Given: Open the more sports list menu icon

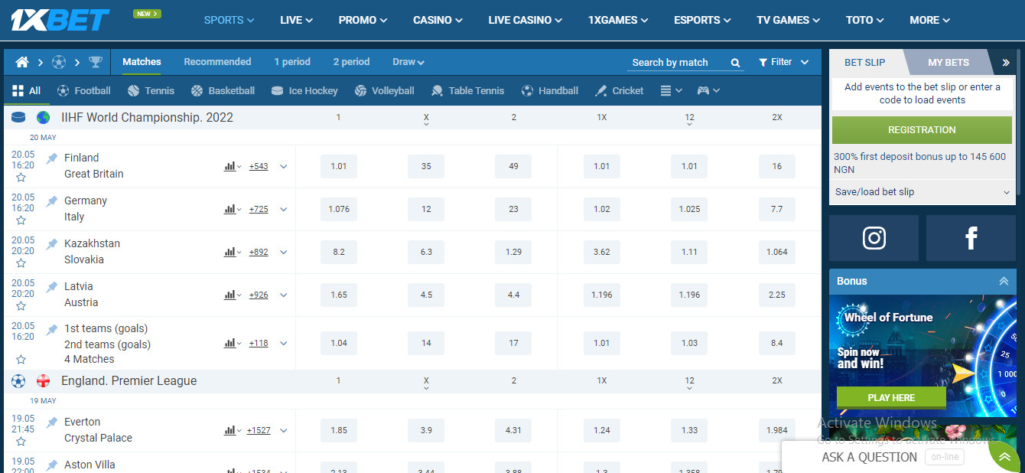Looking at the screenshot, I should point(670,90).
